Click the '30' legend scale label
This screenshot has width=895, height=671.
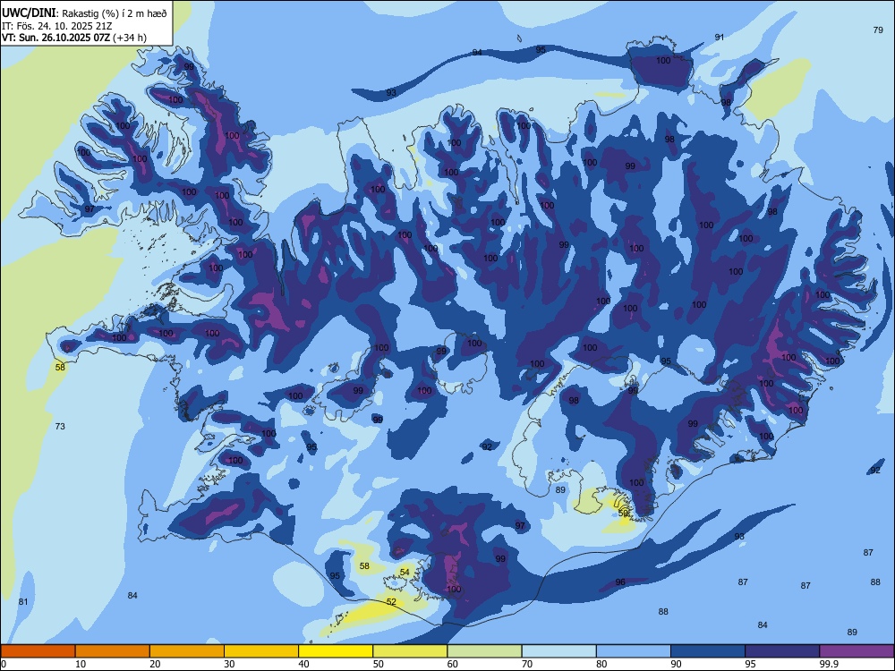pos(229,664)
